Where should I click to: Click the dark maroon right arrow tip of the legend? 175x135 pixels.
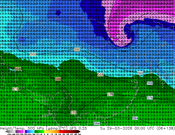79,131
